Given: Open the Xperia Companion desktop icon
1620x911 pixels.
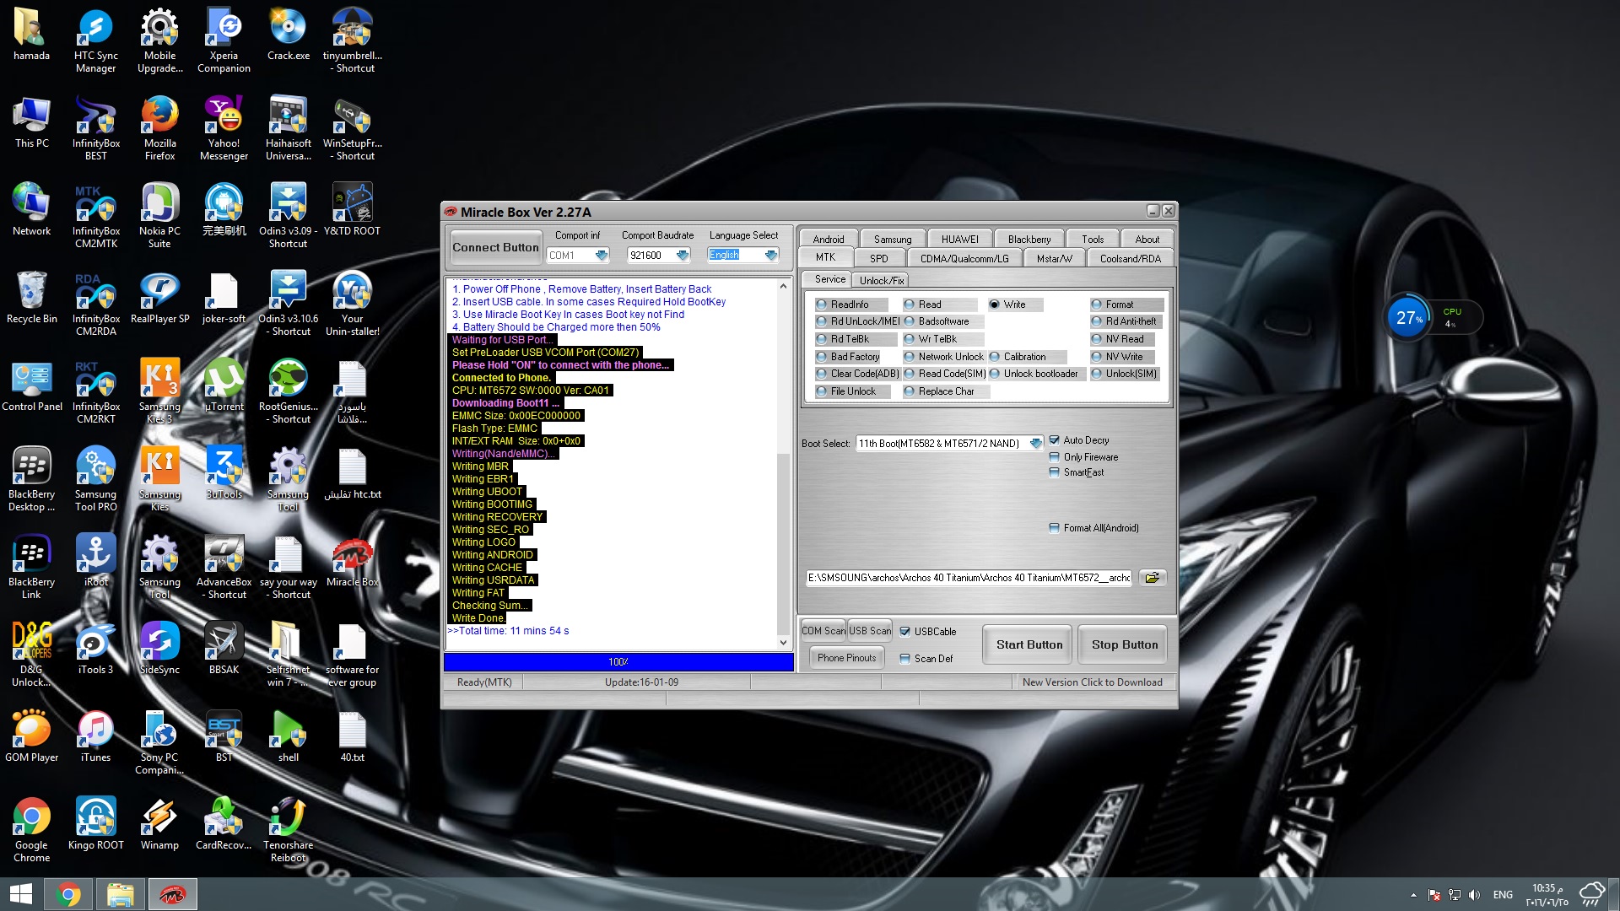Looking at the screenshot, I should pyautogui.click(x=224, y=41).
